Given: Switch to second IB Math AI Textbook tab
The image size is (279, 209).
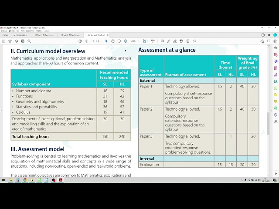Looking at the screenshot, I should (x=71, y=35).
